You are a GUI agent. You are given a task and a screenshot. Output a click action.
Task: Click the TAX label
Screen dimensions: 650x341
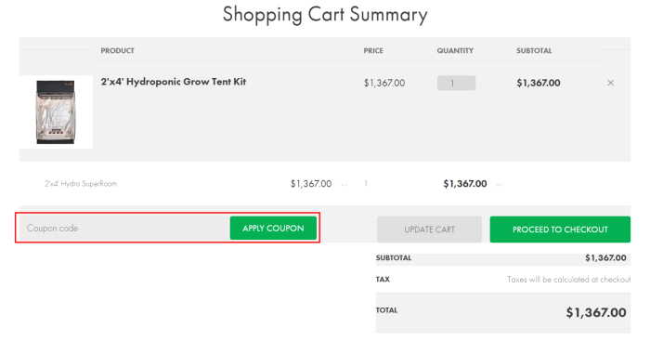[383, 279]
